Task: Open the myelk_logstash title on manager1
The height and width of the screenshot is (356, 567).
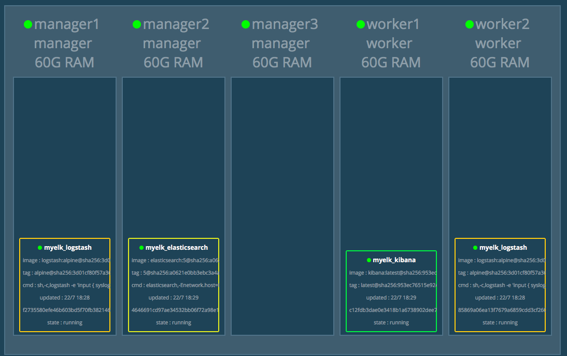Action: [x=67, y=248]
